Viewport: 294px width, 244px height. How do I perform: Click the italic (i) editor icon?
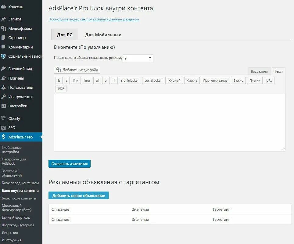pos(67,81)
